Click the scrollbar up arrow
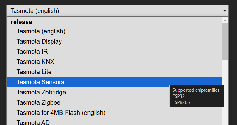This screenshot has width=237, height=125. pyautogui.click(x=225, y=20)
